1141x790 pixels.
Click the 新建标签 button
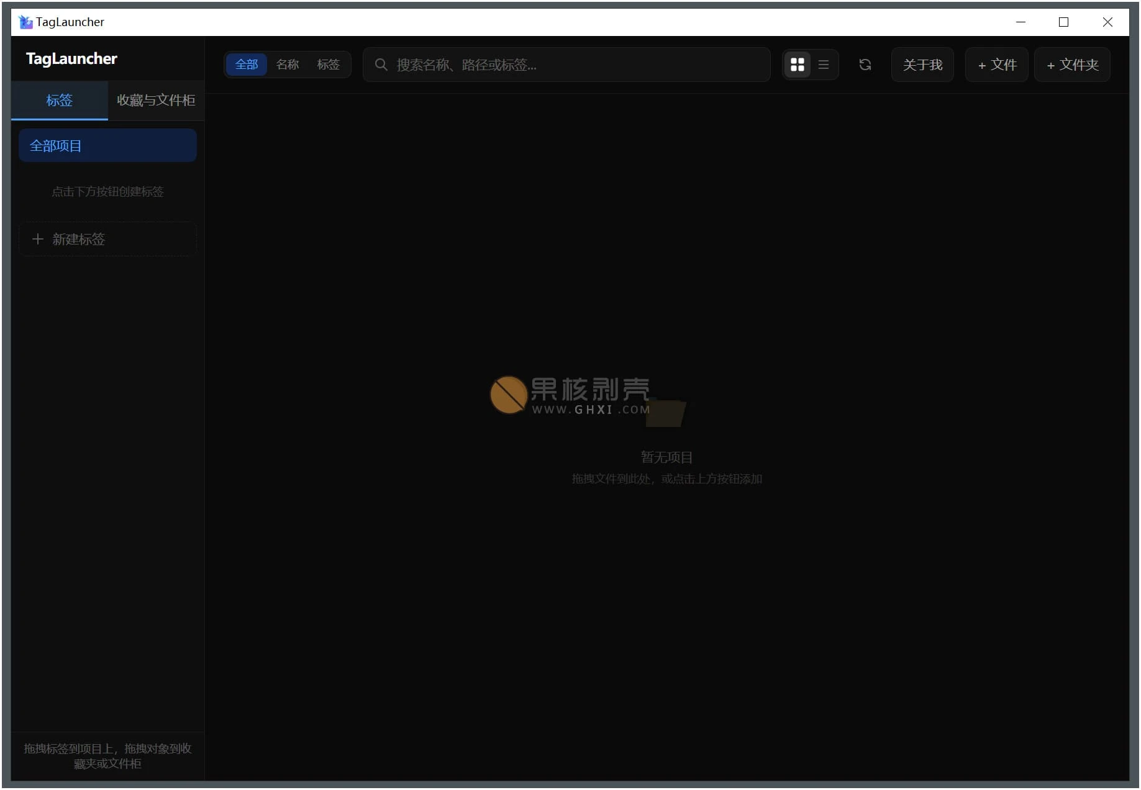point(107,240)
